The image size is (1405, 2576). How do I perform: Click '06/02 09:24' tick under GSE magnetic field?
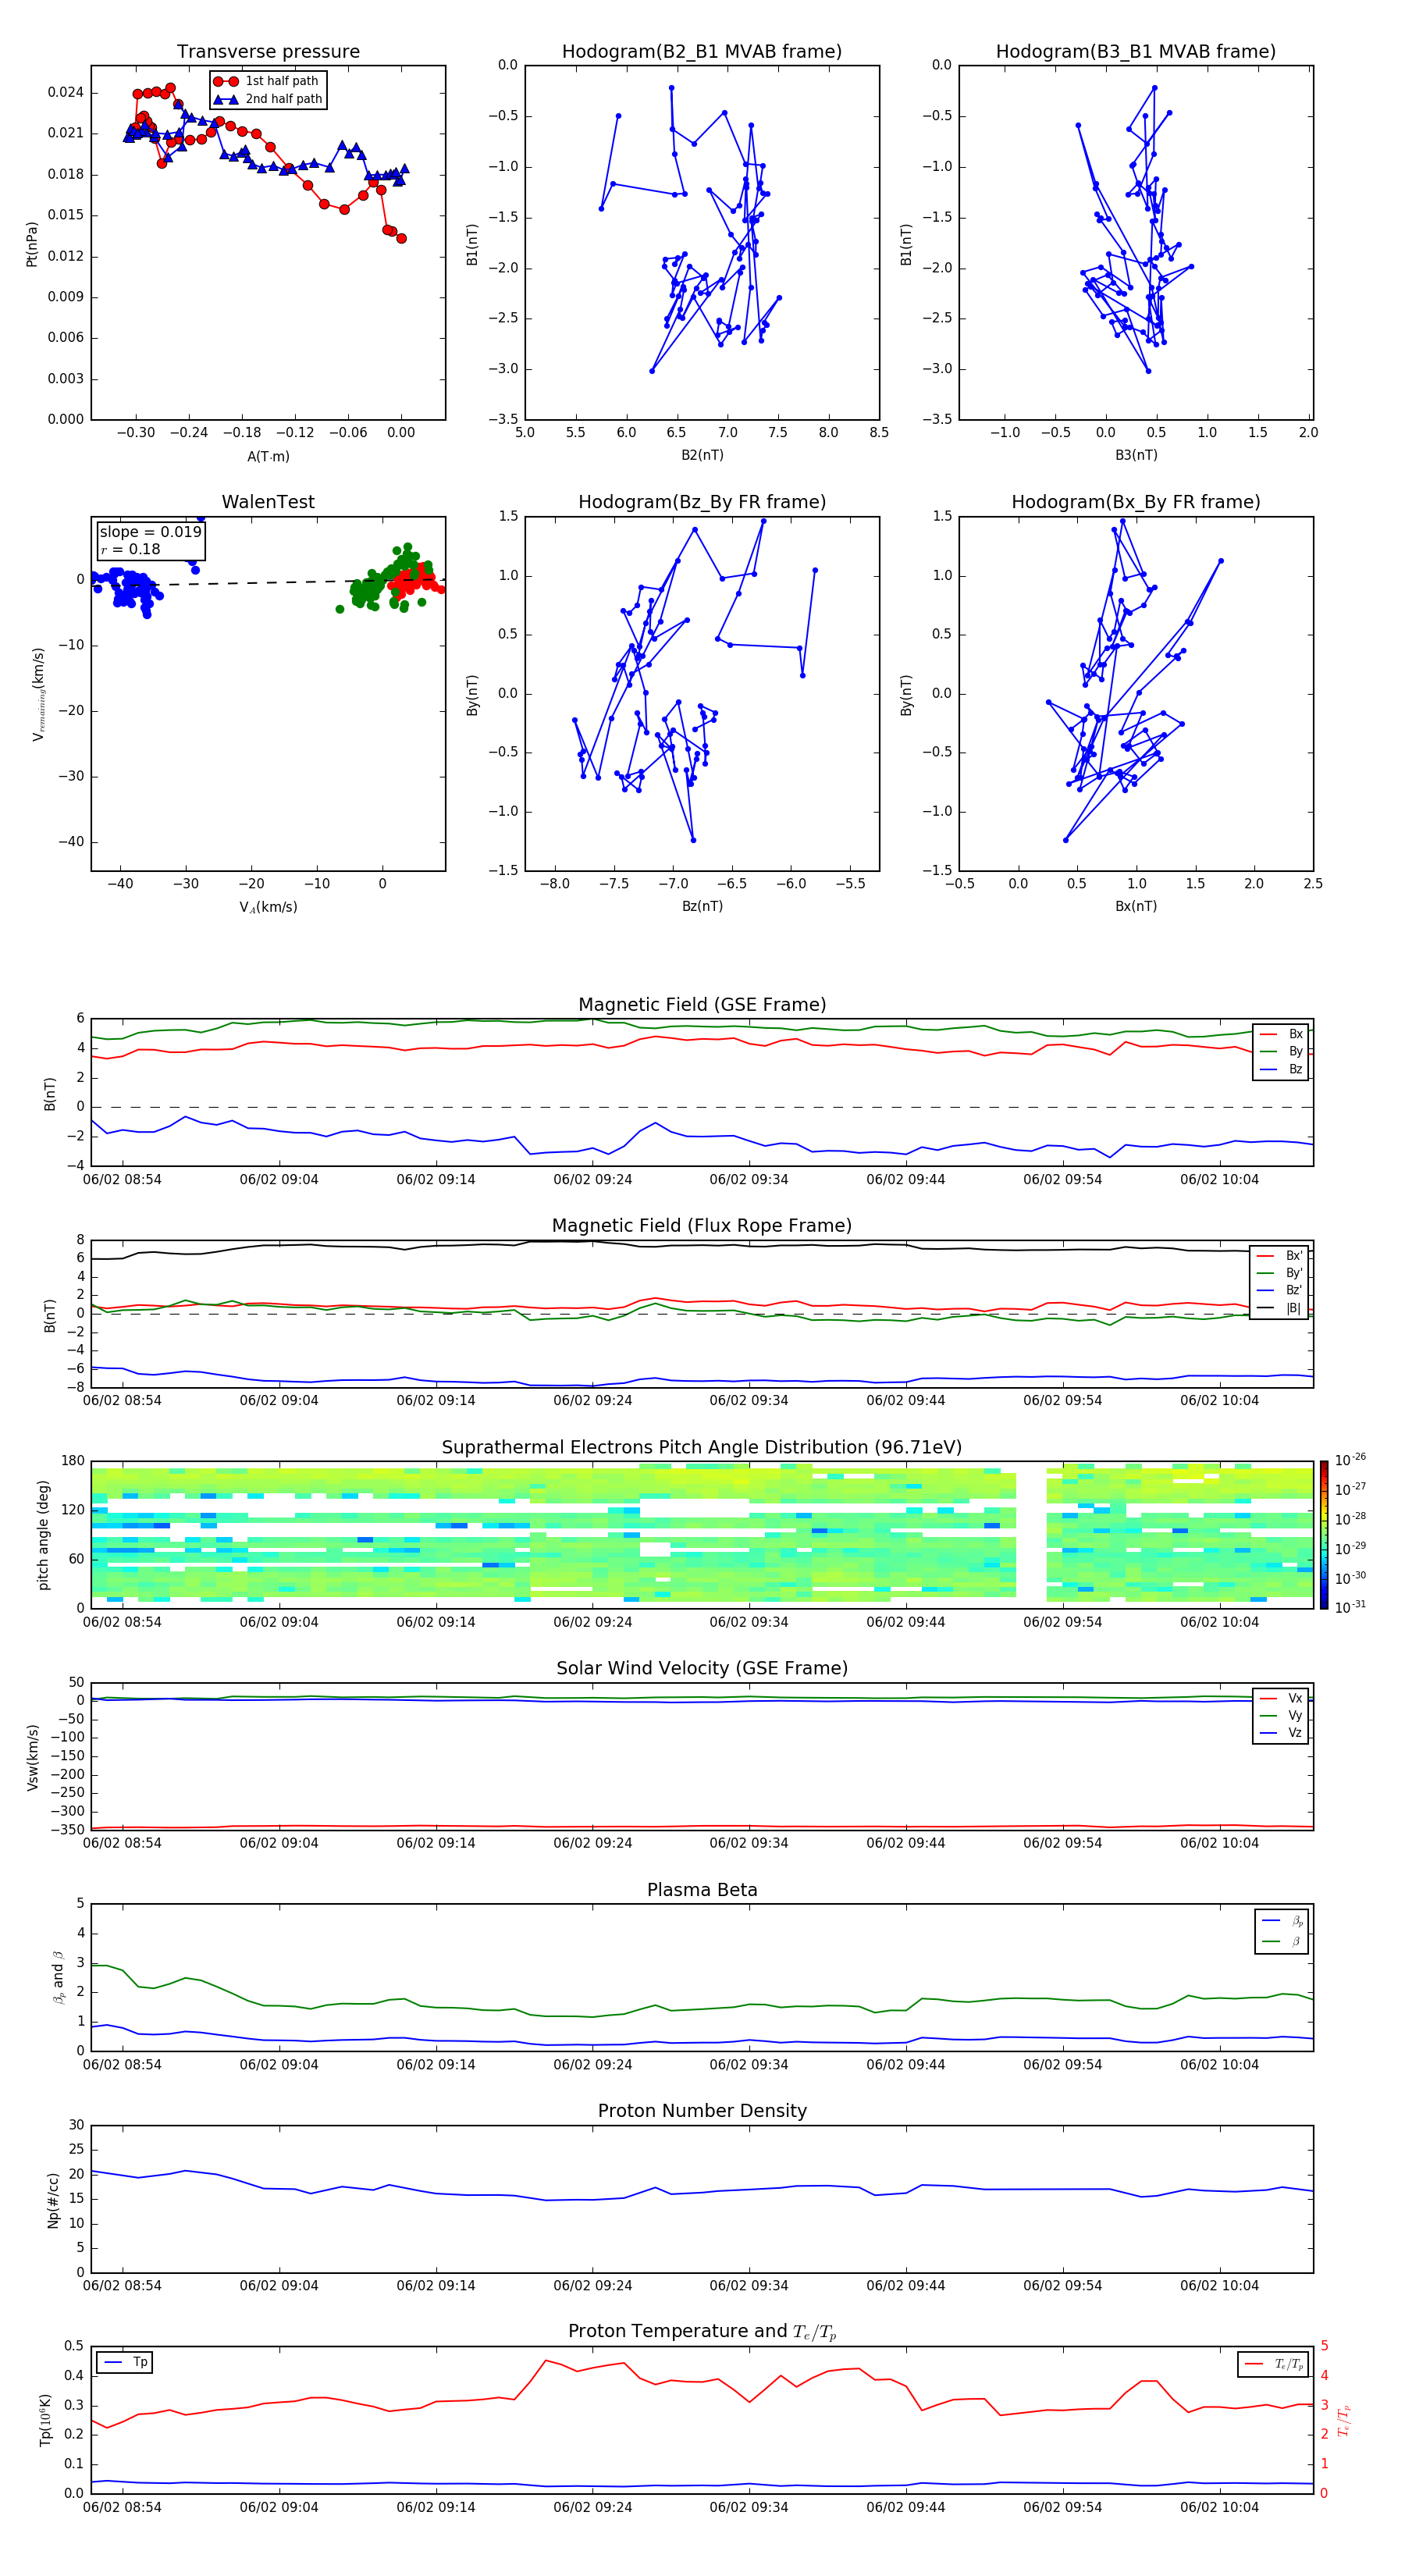click(x=592, y=1180)
